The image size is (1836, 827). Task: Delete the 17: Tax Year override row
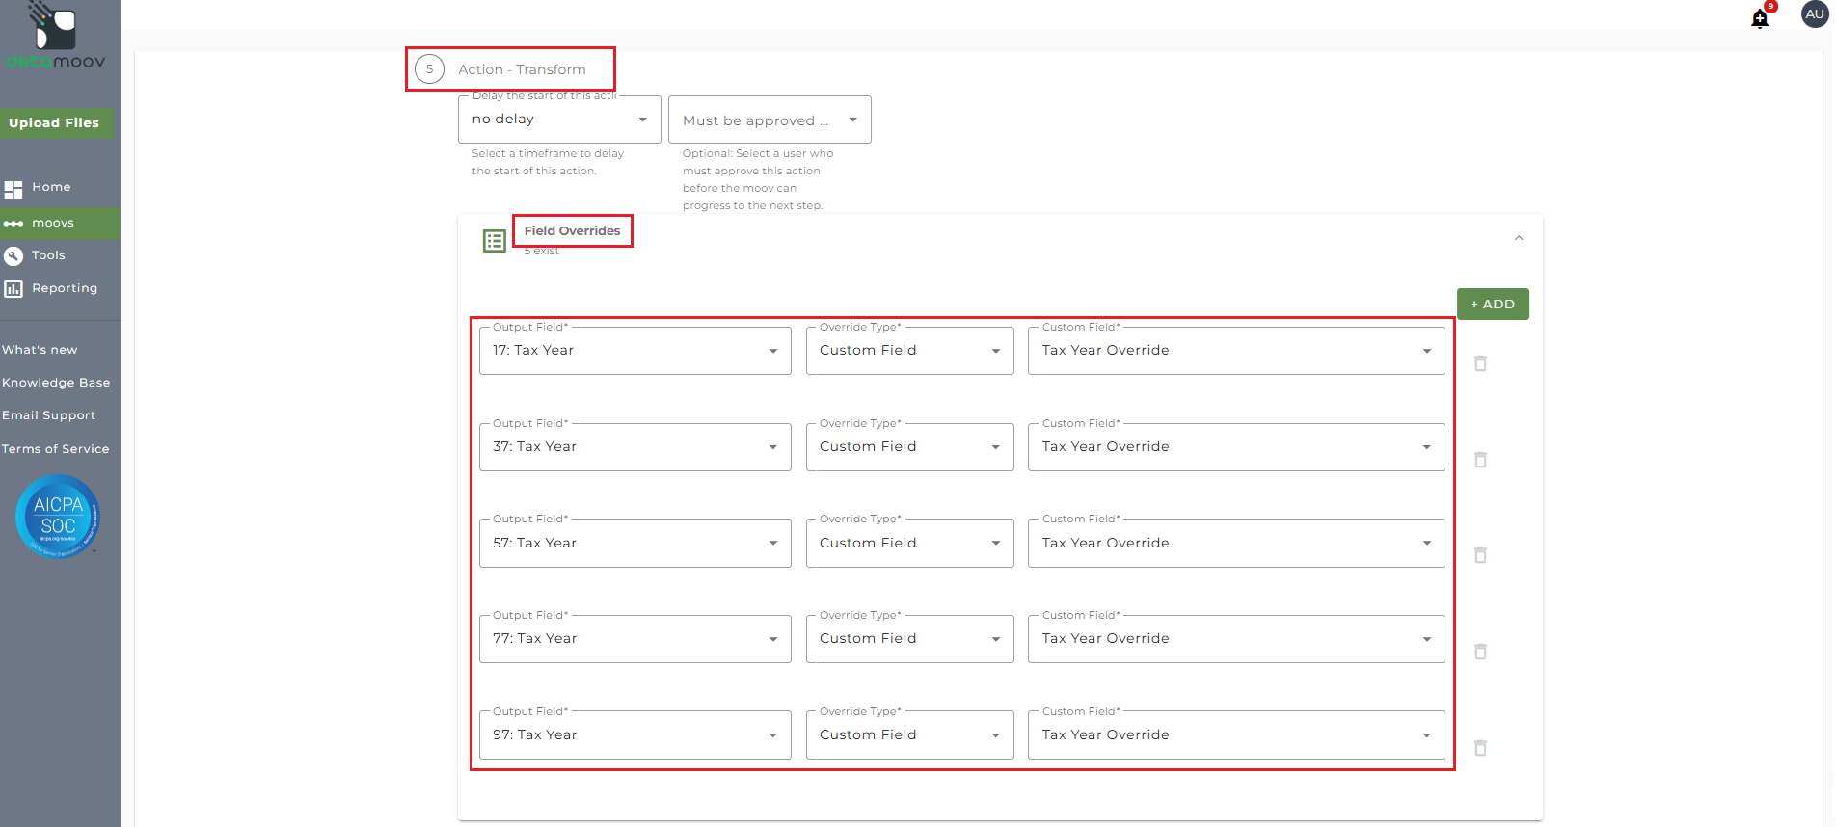[x=1480, y=363]
